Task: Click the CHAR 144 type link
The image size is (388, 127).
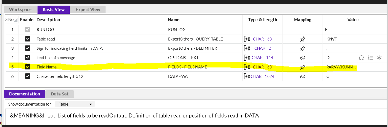Action: [x=262, y=58]
